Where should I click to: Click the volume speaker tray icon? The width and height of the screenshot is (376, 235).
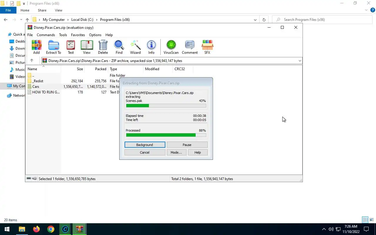pyautogui.click(x=331, y=229)
